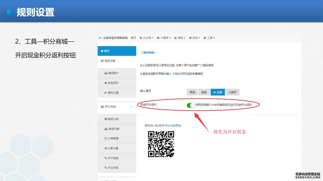Click the QR code image

pyautogui.click(x=161, y=144)
